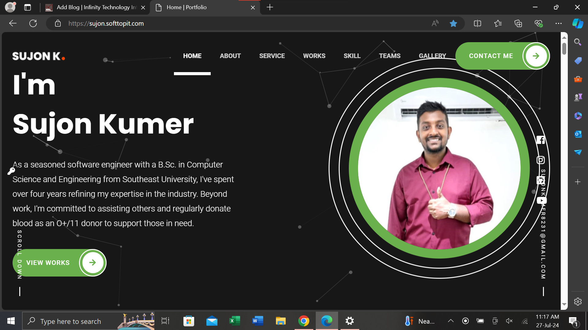Screen dimensions: 588x330
Task: Open YouTube social link on page
Action: click(541, 200)
